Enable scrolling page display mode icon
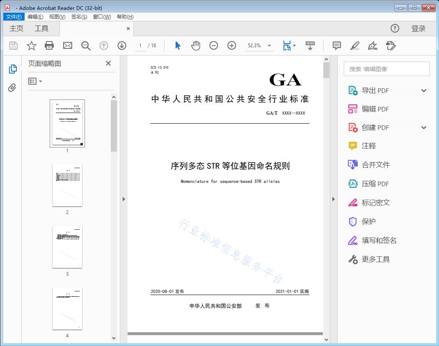Screen dimensions: 439x346 (x=310, y=46)
